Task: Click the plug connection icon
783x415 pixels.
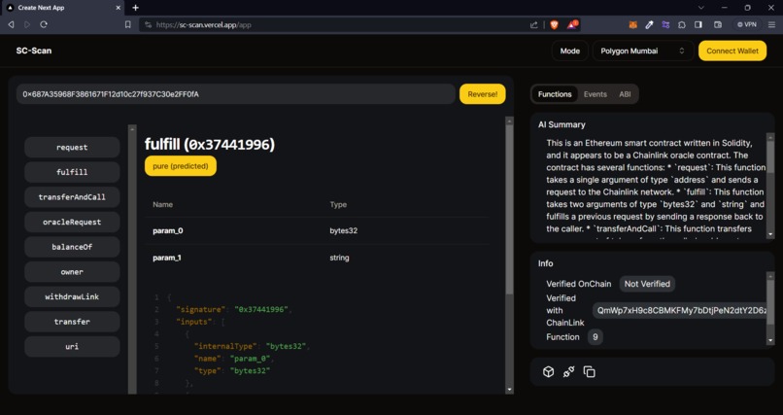Action: click(x=568, y=371)
